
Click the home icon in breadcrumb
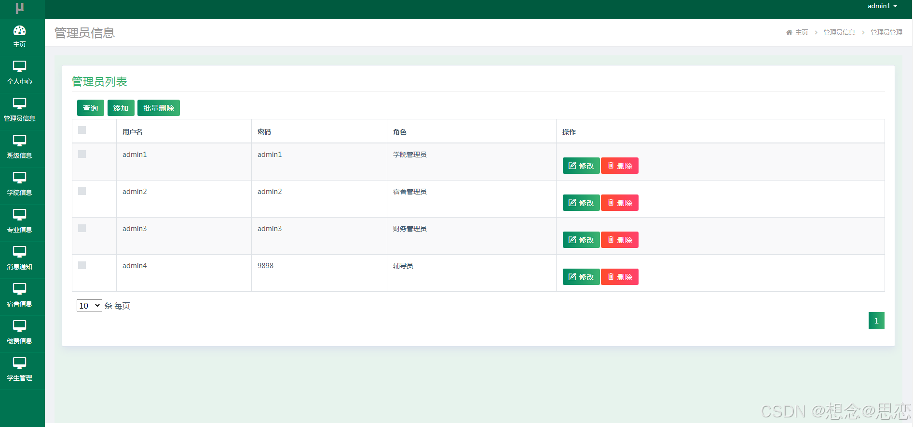coord(789,32)
